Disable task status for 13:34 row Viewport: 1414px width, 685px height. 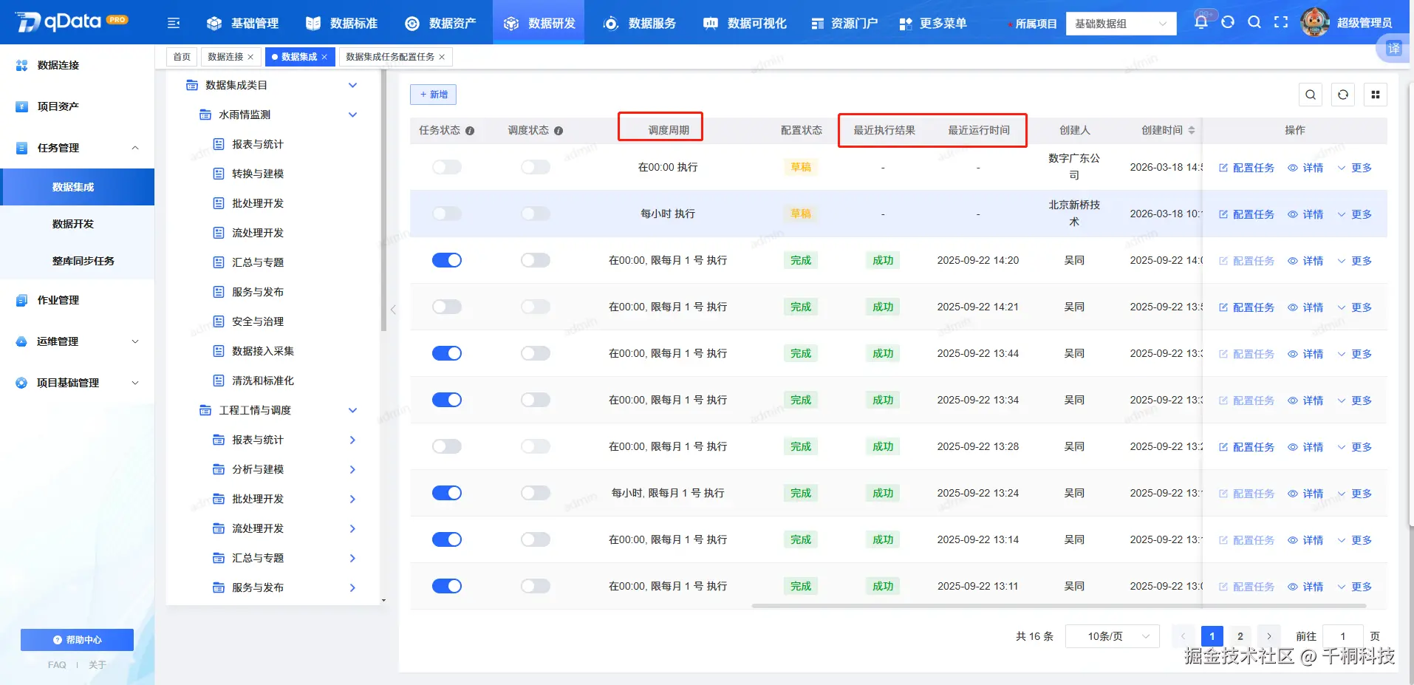pyautogui.click(x=447, y=400)
